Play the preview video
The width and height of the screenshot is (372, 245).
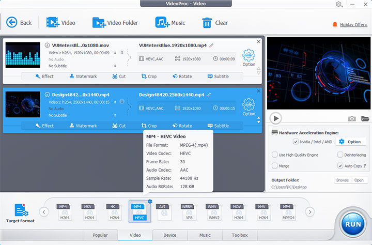click(276, 118)
